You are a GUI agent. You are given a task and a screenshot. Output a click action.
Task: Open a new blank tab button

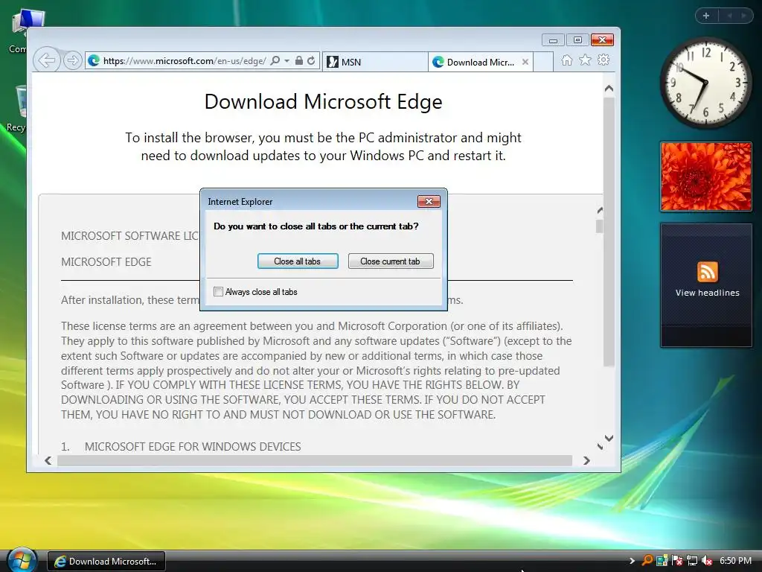543,63
